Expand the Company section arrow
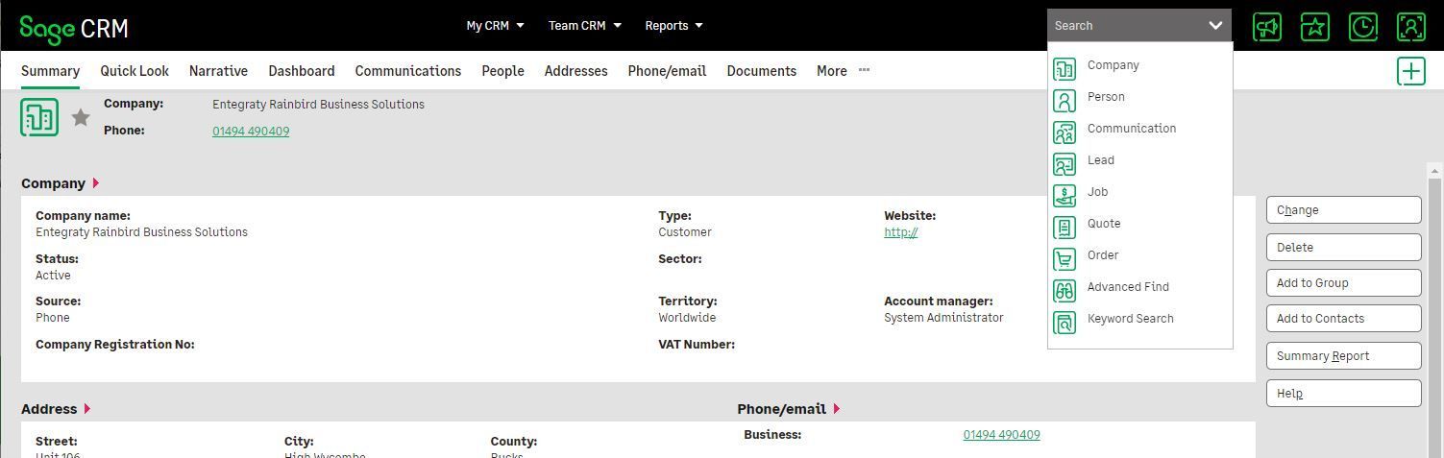This screenshot has height=458, width=1444. [x=95, y=183]
